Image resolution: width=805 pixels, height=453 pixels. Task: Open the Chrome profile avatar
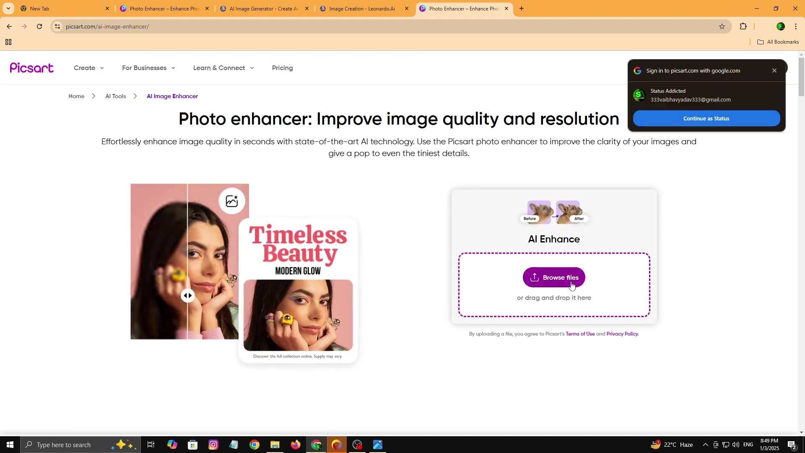pos(781,26)
